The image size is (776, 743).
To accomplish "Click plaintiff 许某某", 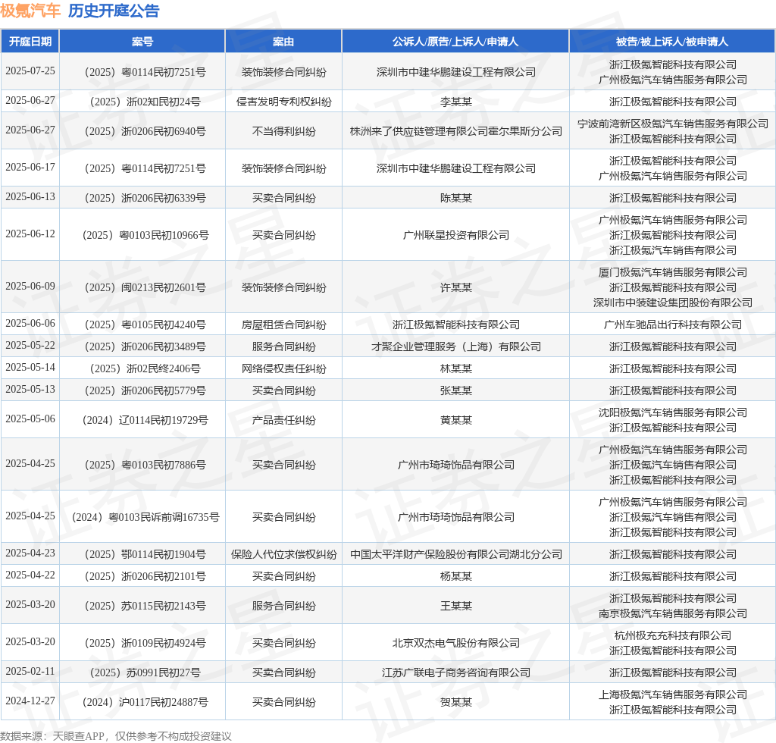I will (455, 287).
